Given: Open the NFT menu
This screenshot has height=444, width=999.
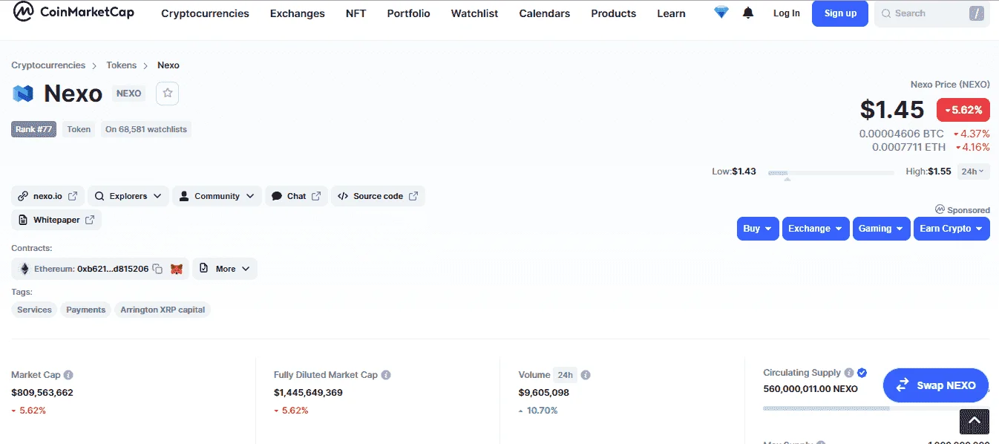Looking at the screenshot, I should [x=356, y=13].
